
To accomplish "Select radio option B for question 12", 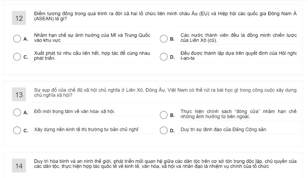I will point(164,39).
